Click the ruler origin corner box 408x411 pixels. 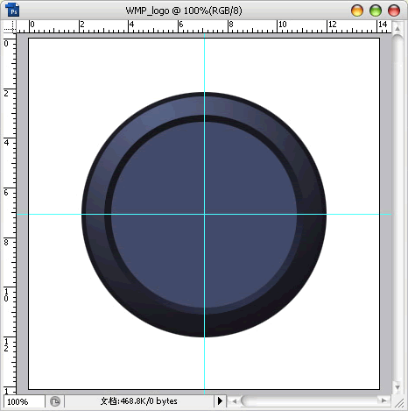10,27
